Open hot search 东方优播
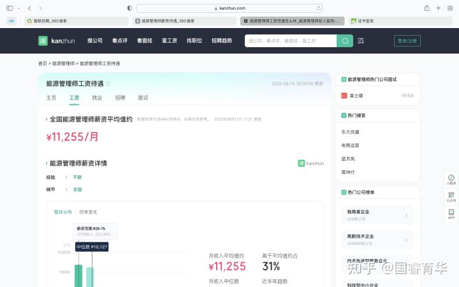Screen dimensions: 459x287 pos(350,132)
